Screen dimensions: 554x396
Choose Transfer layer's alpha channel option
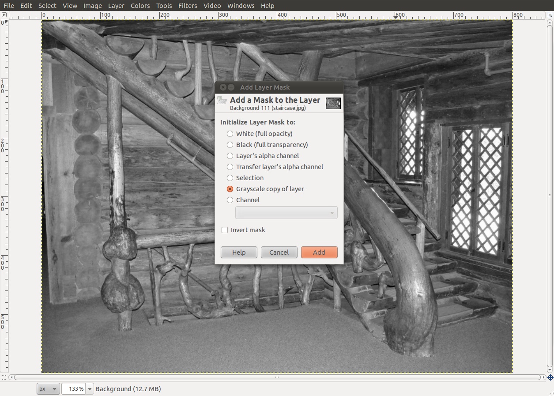pos(275,167)
